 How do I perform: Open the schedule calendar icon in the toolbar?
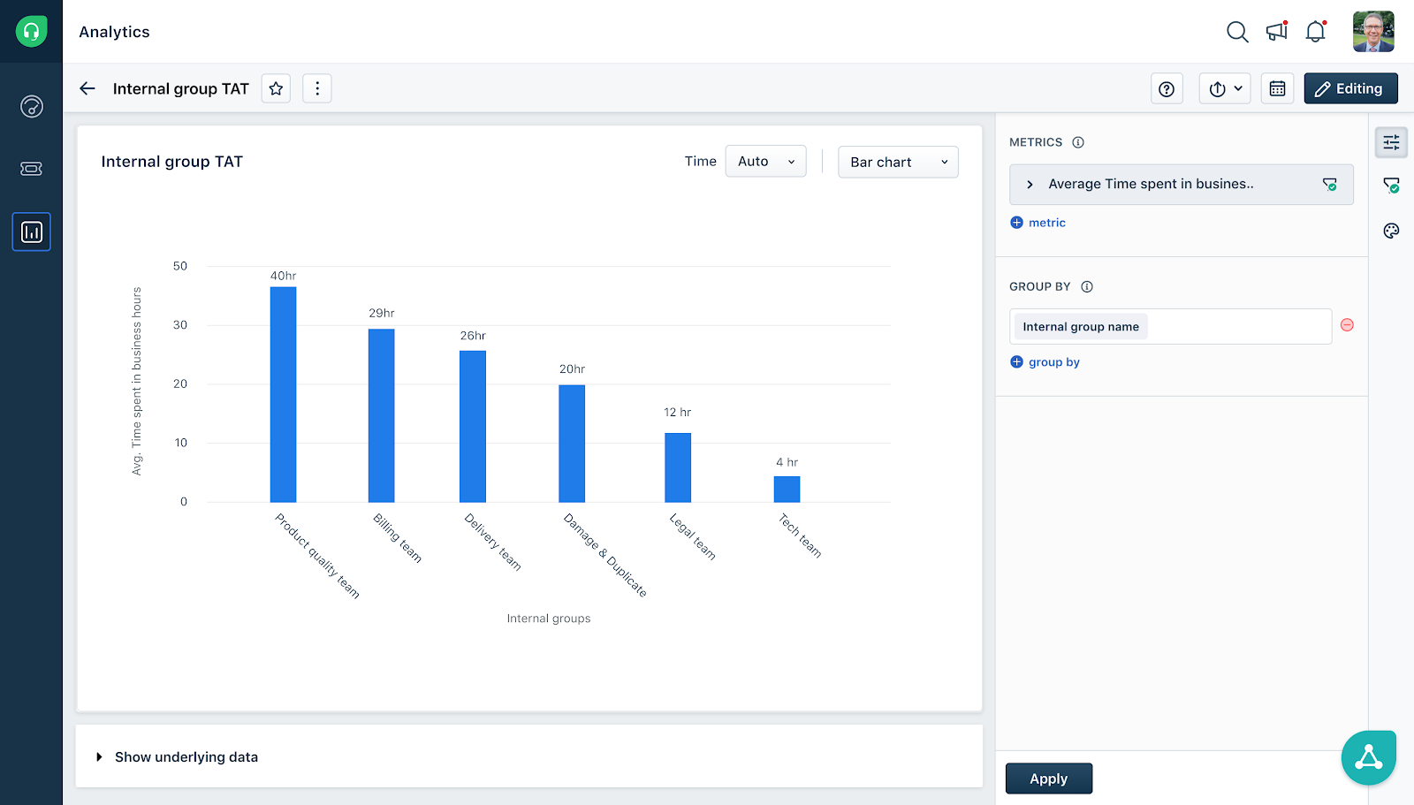(1277, 88)
